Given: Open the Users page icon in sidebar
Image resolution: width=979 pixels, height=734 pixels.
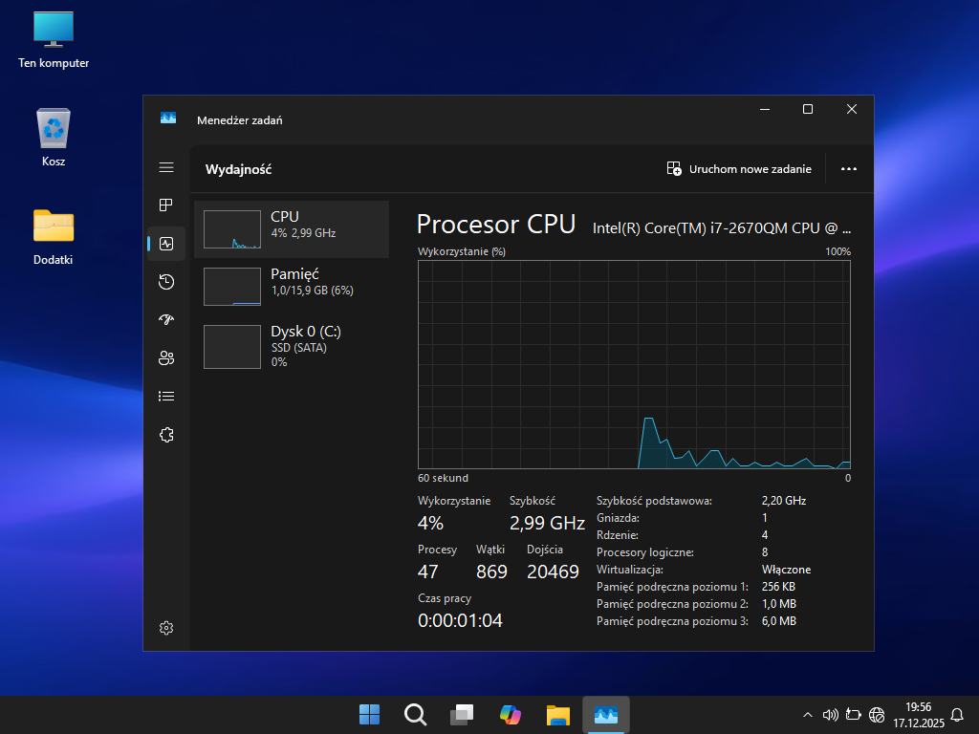Looking at the screenshot, I should point(166,358).
